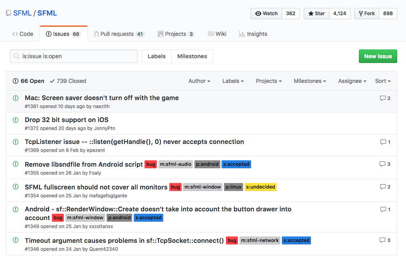View the 362 watchers count

click(x=291, y=14)
